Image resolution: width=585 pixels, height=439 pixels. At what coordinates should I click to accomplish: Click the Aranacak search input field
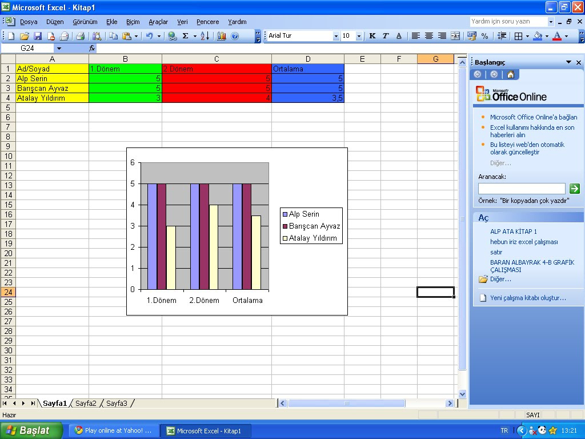click(521, 188)
